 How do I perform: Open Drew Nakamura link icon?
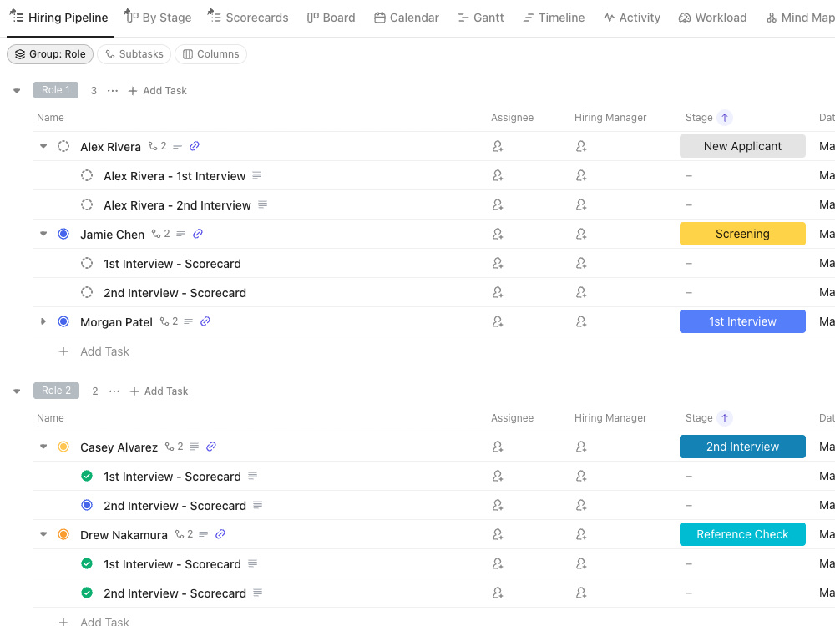(220, 534)
